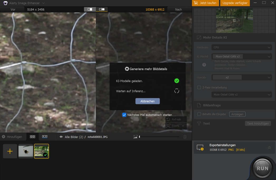Screen dimensions: 276x180
Task: Select the rotwild0001.JPG thumbnail
Action: pos(41,151)
